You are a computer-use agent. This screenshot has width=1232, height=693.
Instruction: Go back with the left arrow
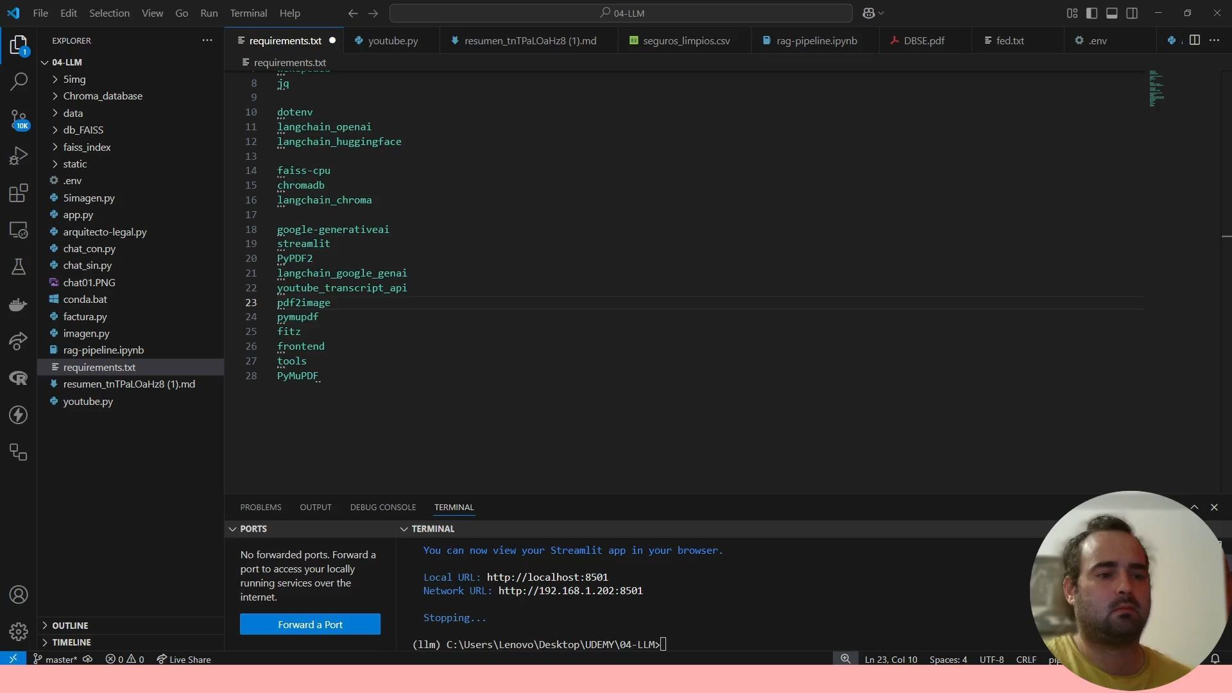[353, 13]
